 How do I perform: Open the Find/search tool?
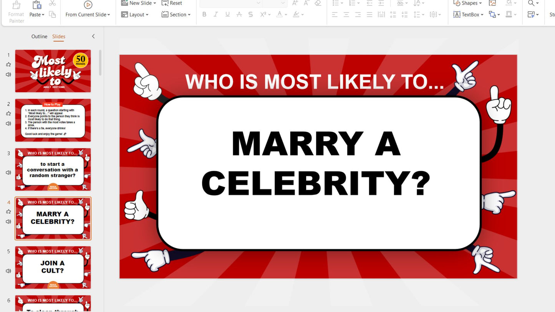point(531,3)
